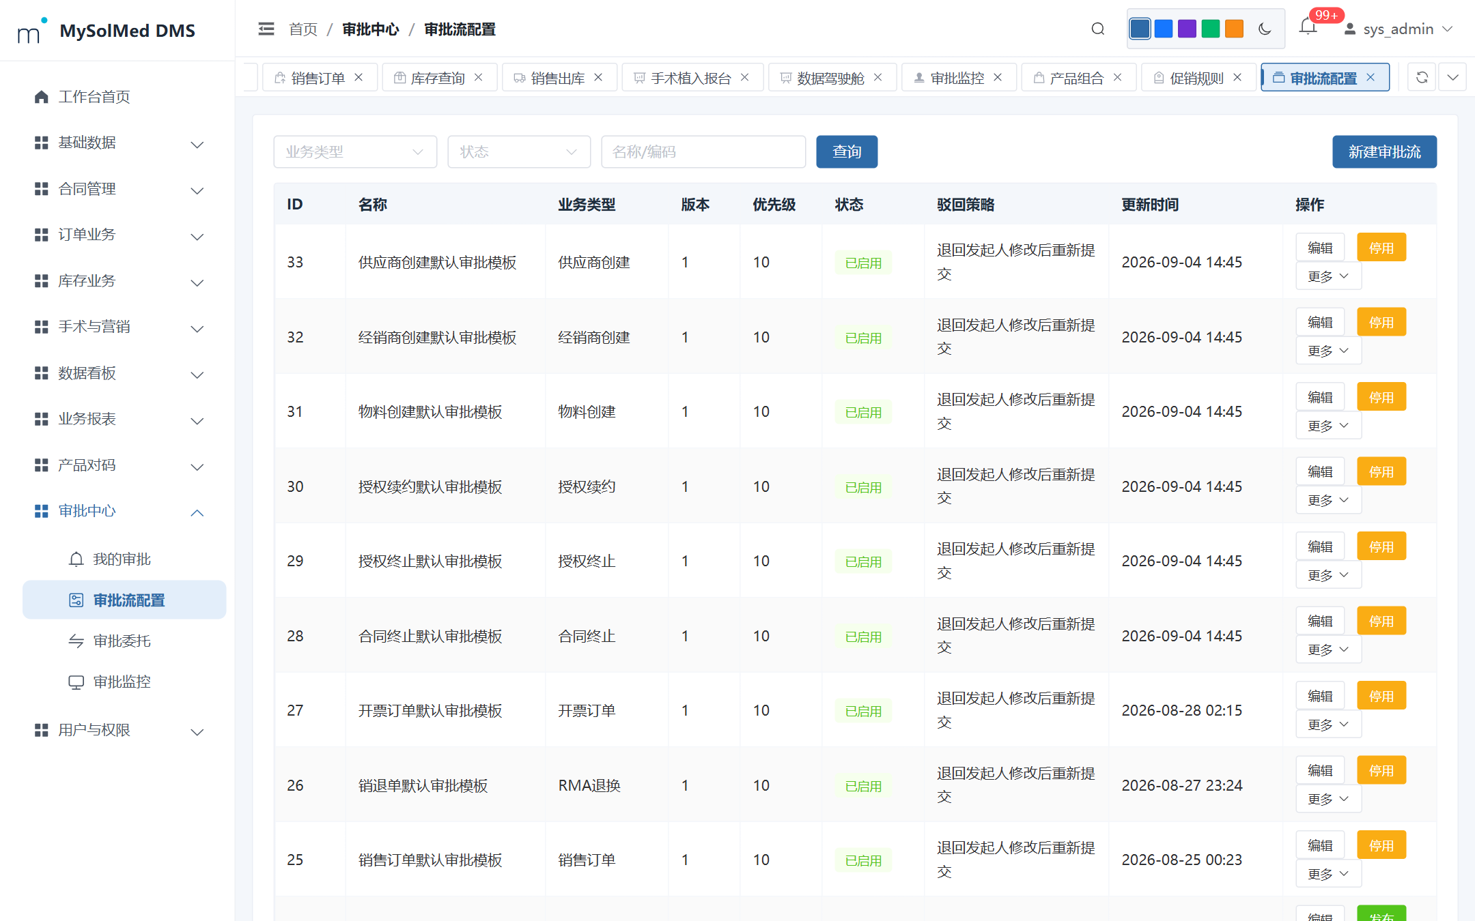Click 审批中心 breadcrumb link

tap(370, 29)
